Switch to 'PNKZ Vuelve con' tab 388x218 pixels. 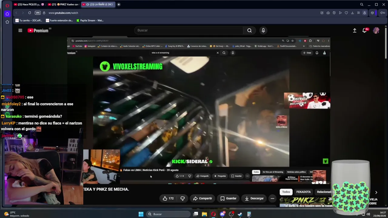[63, 5]
